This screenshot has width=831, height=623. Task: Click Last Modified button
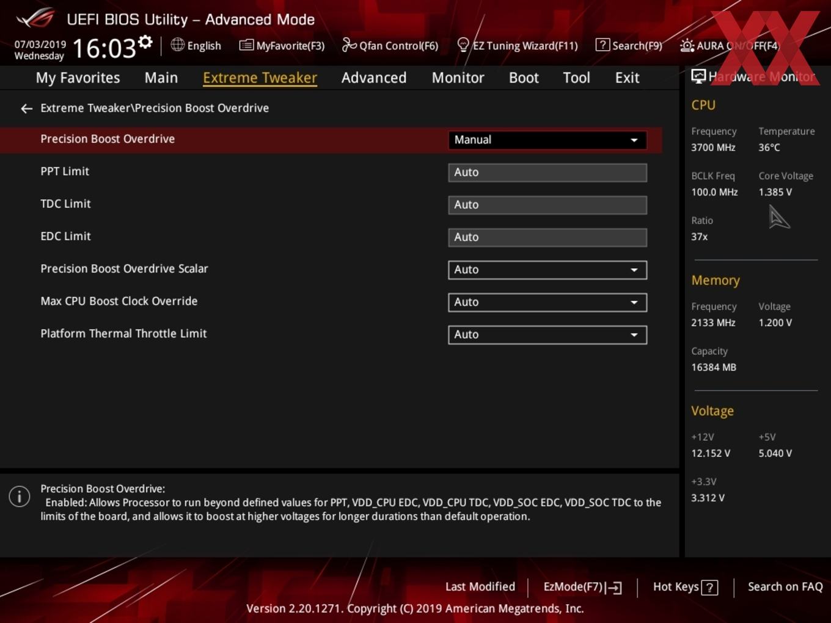point(480,587)
